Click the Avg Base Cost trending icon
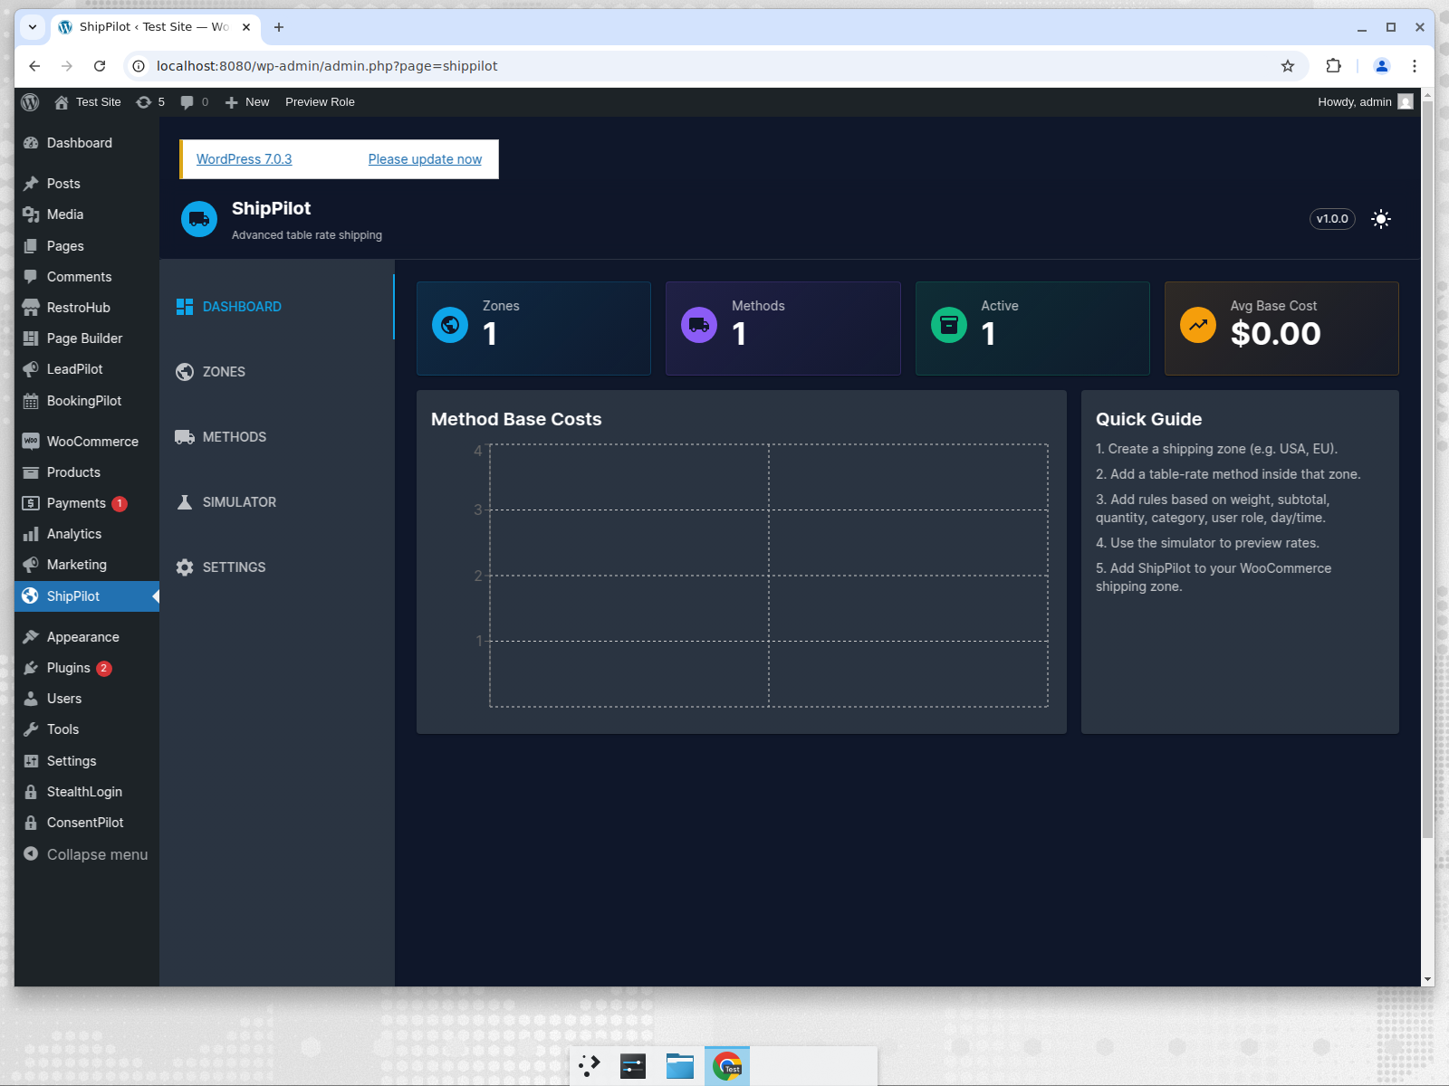 click(1198, 325)
